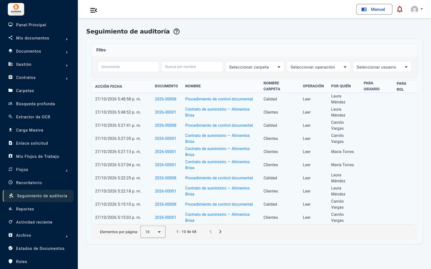Expand the Archivo submenu arrow
Image resolution: width=431 pixels, height=269 pixels.
[67, 236]
